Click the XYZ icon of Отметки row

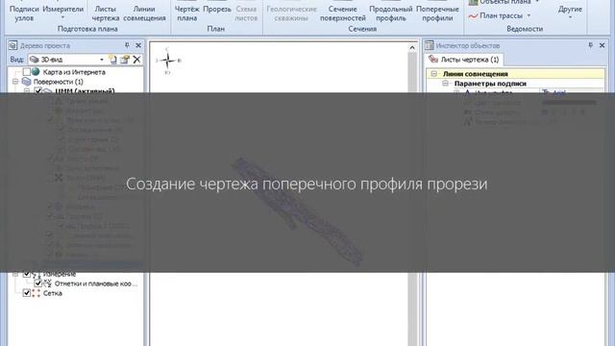(x=47, y=284)
